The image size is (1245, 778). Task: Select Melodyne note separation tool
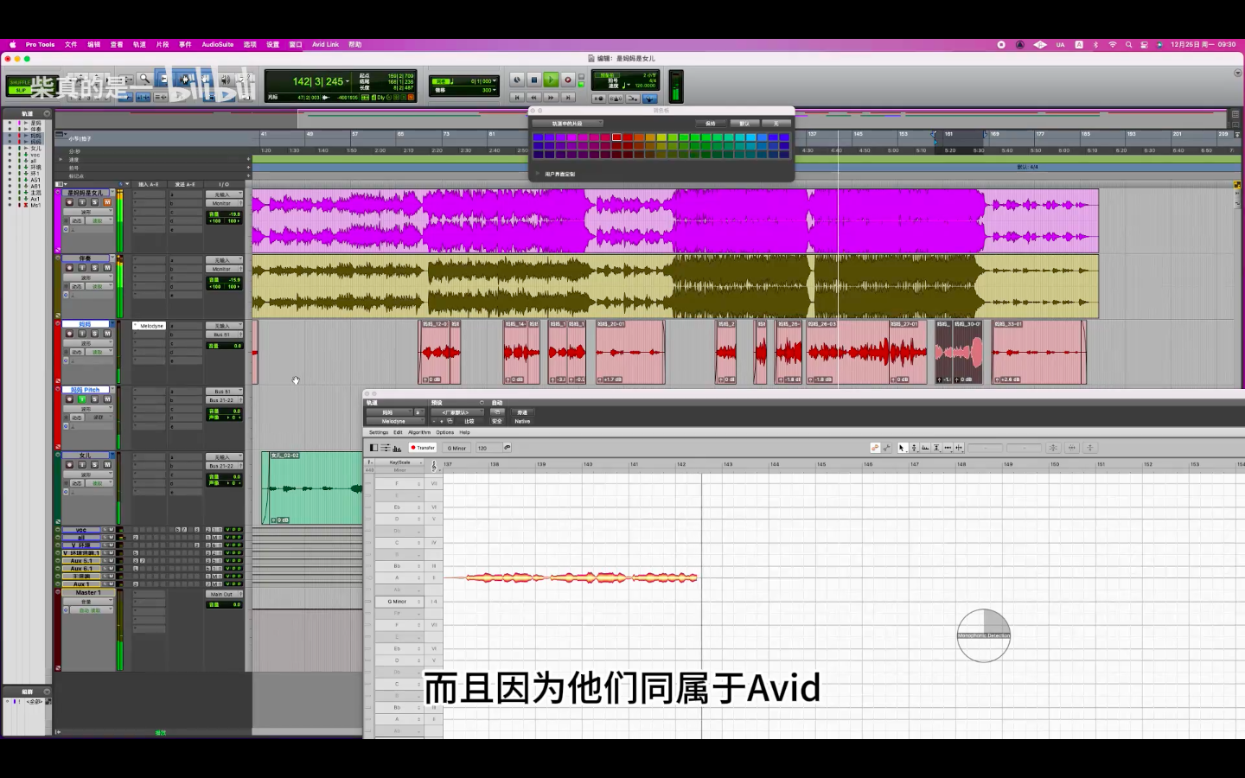pos(959,448)
